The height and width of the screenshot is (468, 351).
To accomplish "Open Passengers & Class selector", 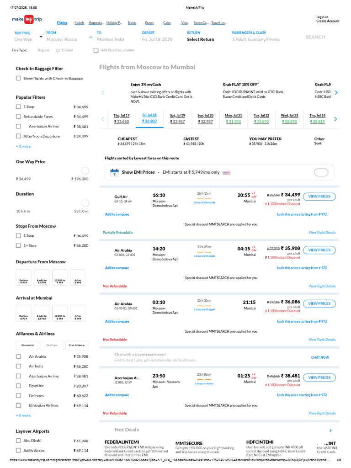I will [x=256, y=37].
